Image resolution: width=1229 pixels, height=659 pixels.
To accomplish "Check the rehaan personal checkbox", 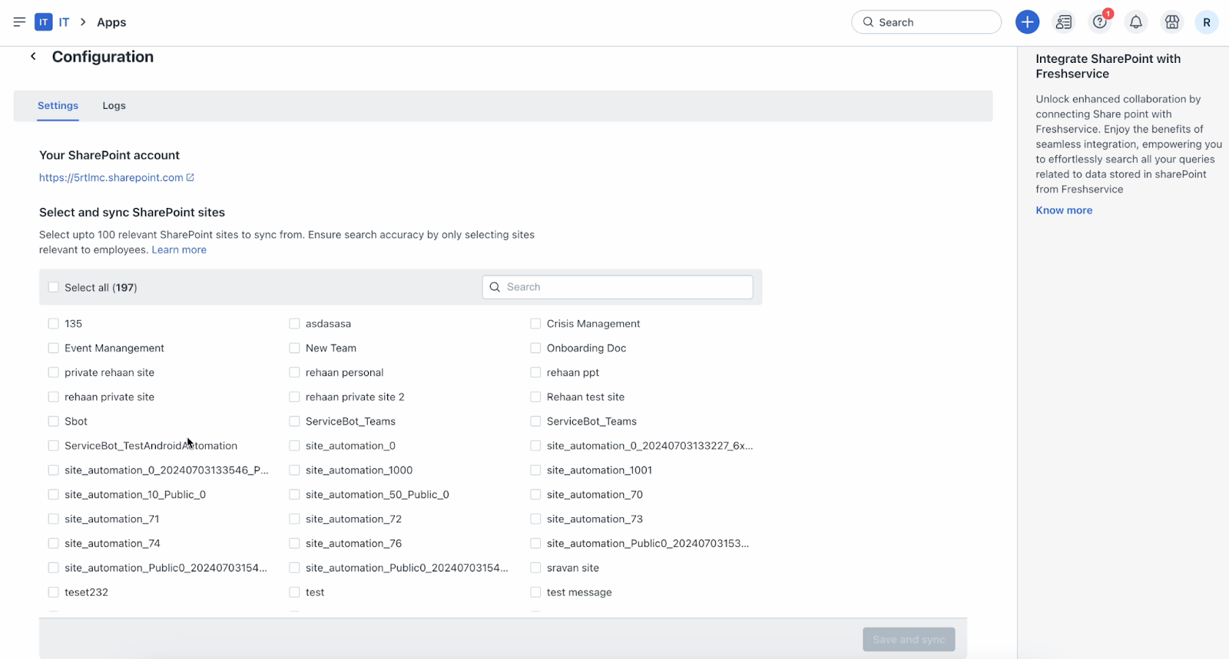I will 294,373.
